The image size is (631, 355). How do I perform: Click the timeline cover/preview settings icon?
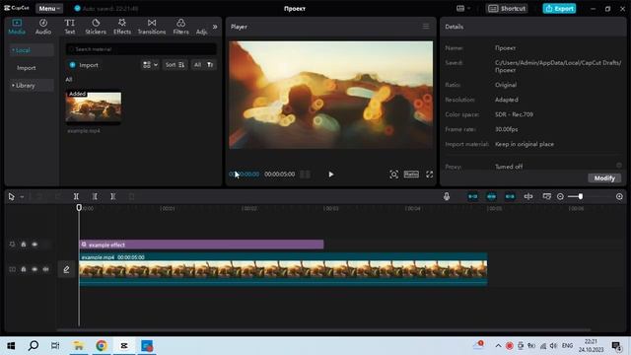tap(547, 196)
